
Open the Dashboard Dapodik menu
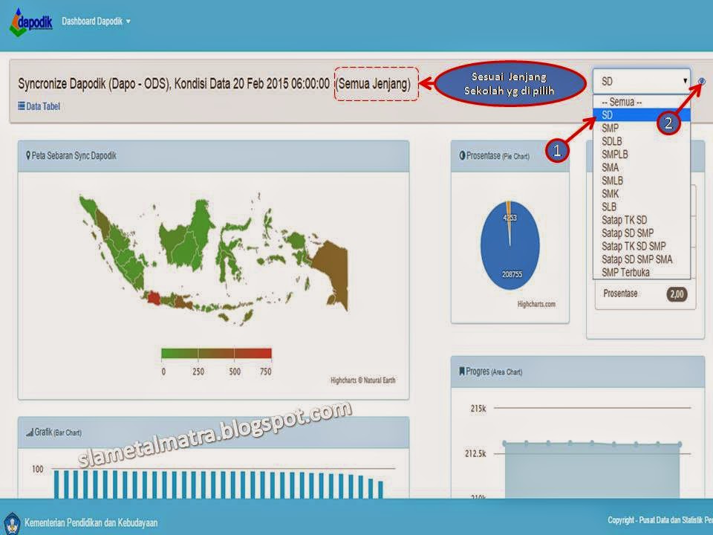(x=97, y=22)
